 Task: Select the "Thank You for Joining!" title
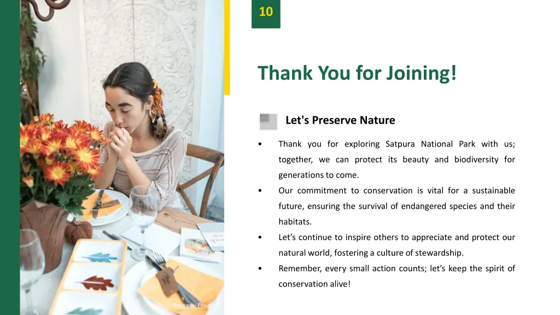point(357,73)
